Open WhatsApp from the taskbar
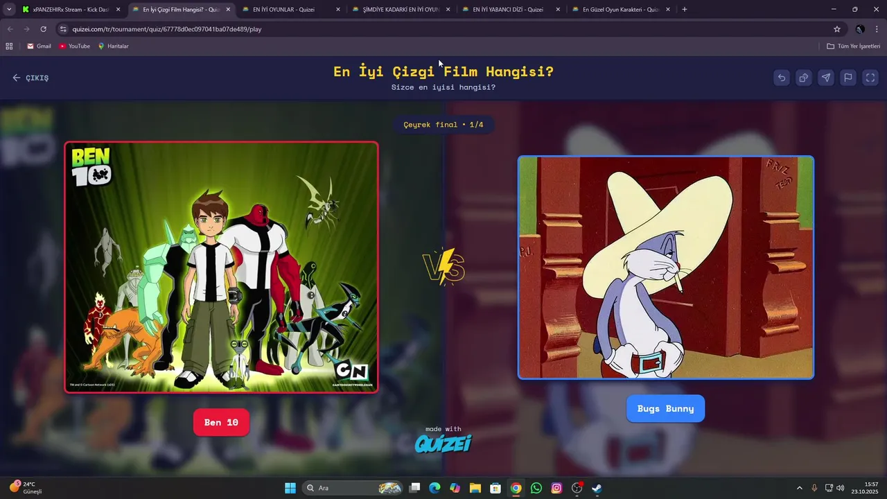Image resolution: width=887 pixels, height=499 pixels. 536,488
